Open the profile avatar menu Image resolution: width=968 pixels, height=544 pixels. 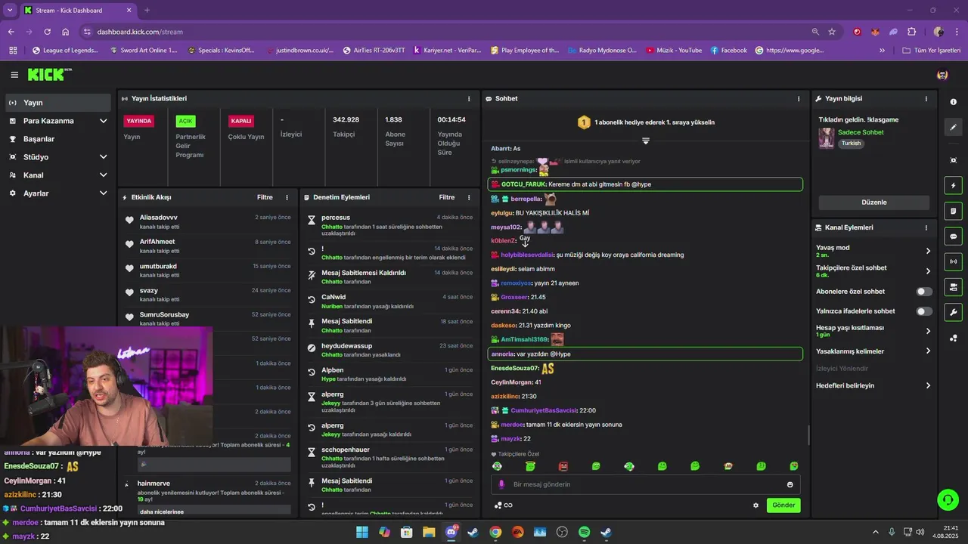[x=942, y=75]
